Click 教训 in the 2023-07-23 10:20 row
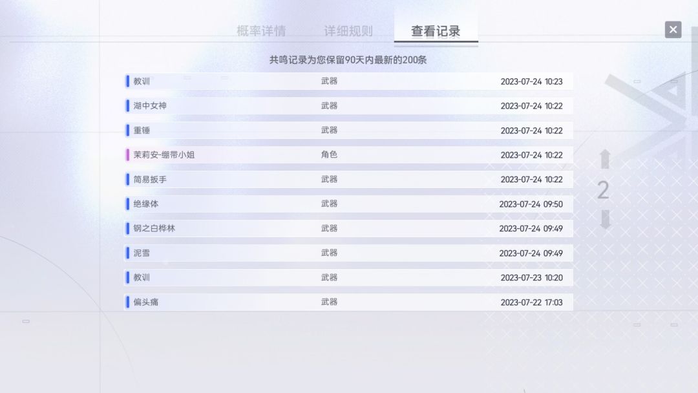 coord(142,277)
